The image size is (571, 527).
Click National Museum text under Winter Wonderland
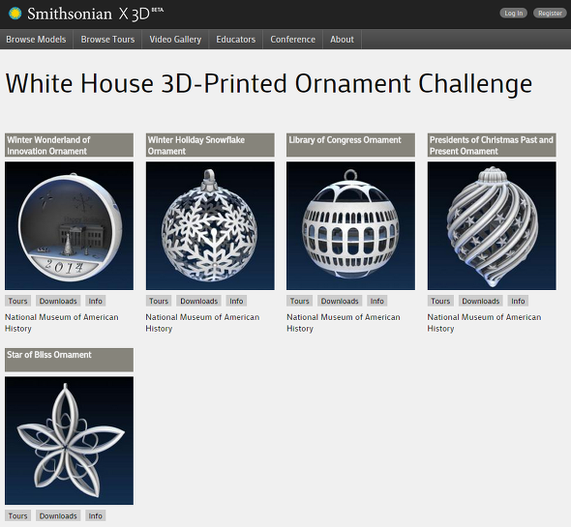[62, 323]
